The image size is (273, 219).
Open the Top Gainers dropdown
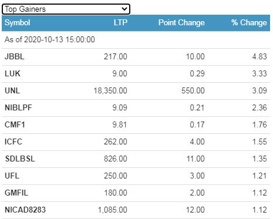(x=66, y=9)
